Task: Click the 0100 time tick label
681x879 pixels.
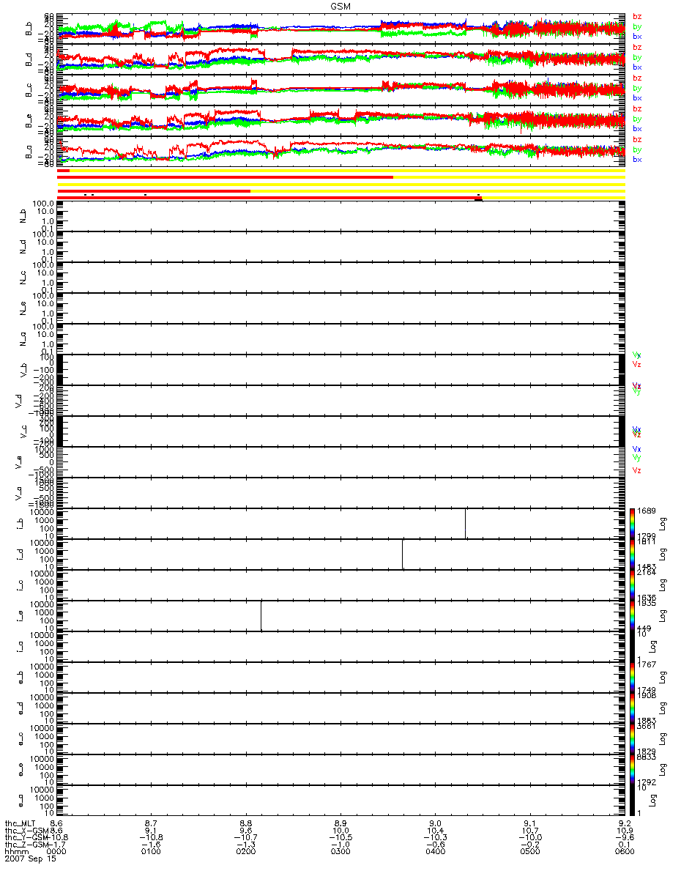Action: point(152,852)
